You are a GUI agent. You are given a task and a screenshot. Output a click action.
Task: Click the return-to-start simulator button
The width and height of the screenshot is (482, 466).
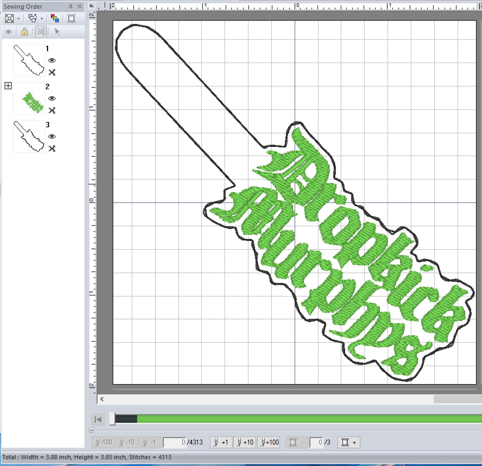tap(98, 419)
